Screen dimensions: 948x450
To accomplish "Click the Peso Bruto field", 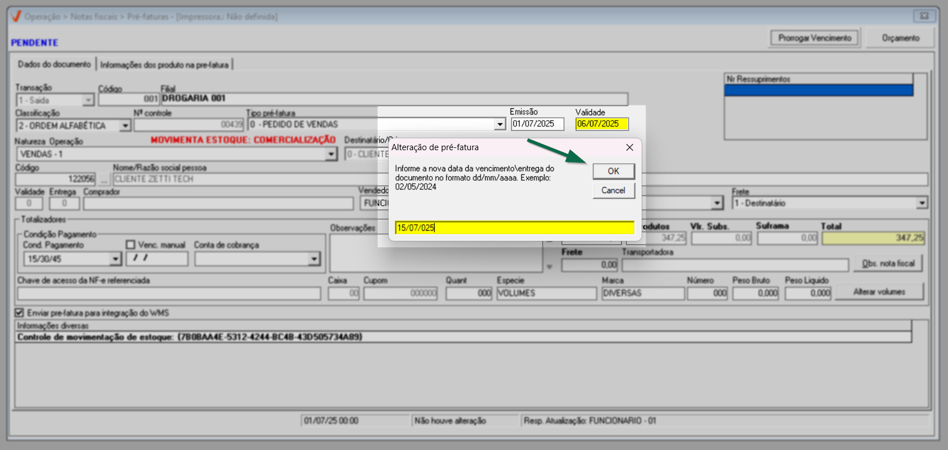I will (x=756, y=293).
